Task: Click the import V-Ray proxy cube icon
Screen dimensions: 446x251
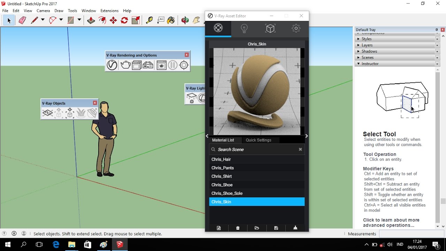Action: coord(70,113)
